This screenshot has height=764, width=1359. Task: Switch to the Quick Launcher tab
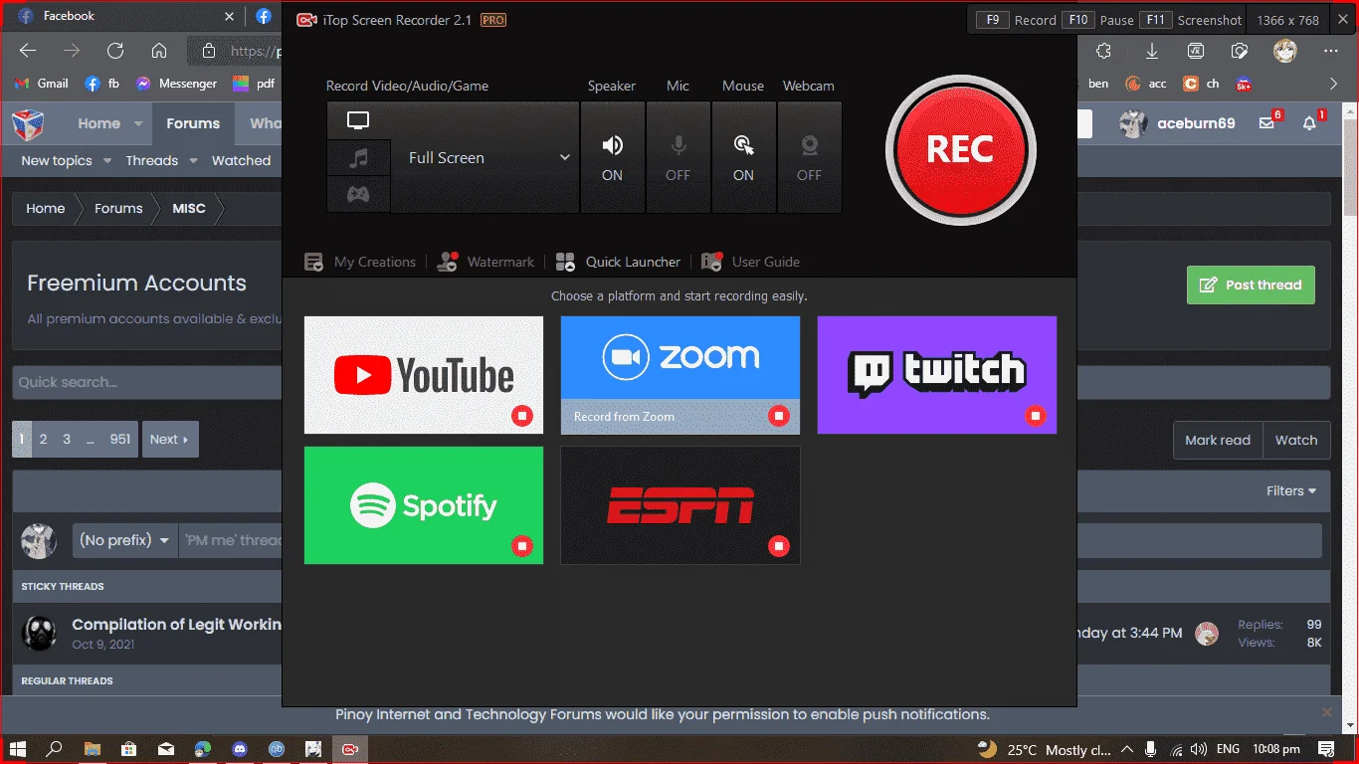619,262
